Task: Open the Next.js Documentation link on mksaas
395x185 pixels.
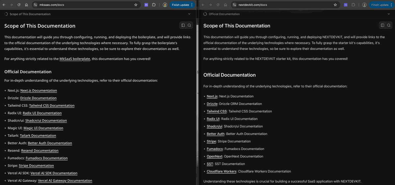Action: point(39,90)
